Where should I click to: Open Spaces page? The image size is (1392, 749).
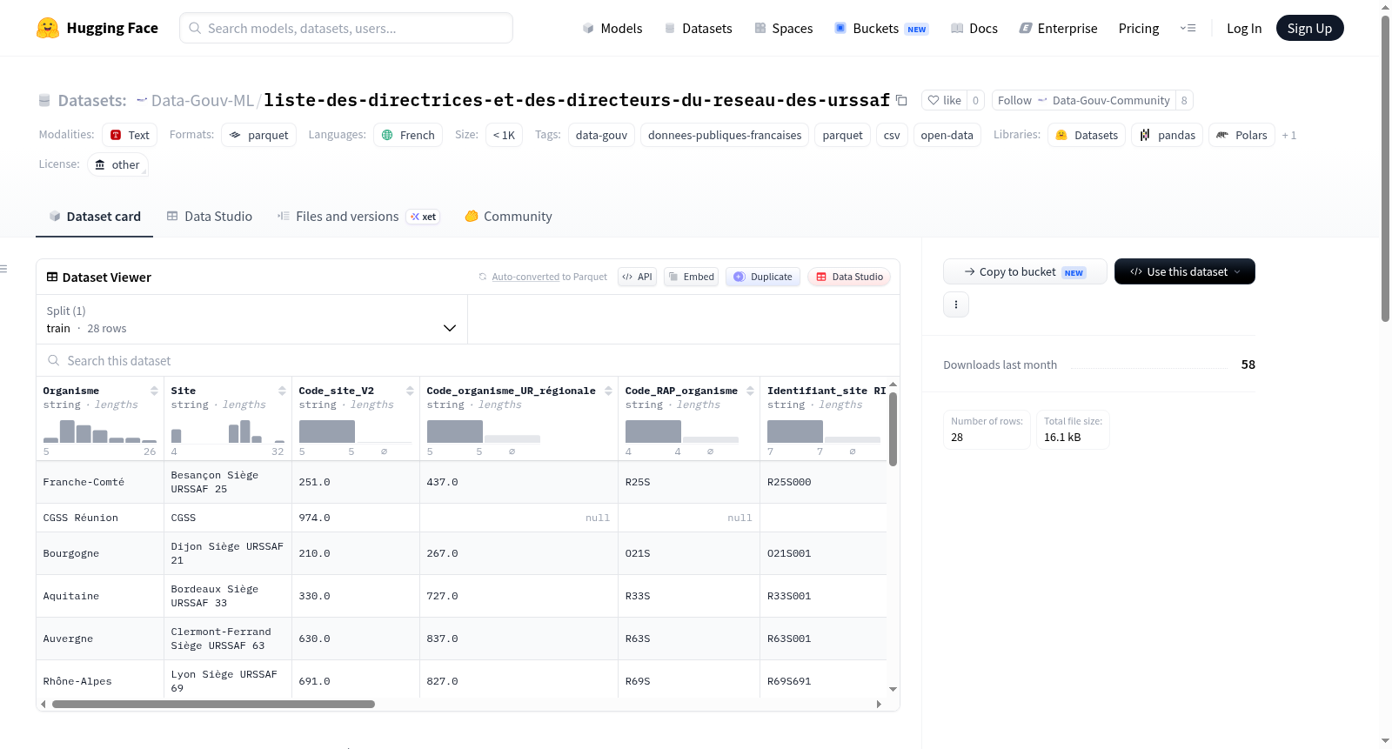(x=783, y=29)
